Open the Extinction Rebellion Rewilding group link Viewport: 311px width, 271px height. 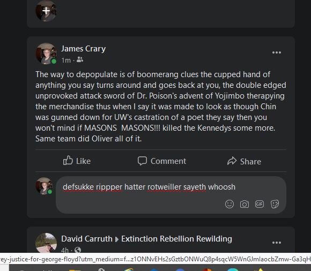click(176, 239)
